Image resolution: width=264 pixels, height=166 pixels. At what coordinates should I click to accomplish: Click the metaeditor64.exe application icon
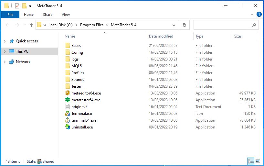pos(68,93)
